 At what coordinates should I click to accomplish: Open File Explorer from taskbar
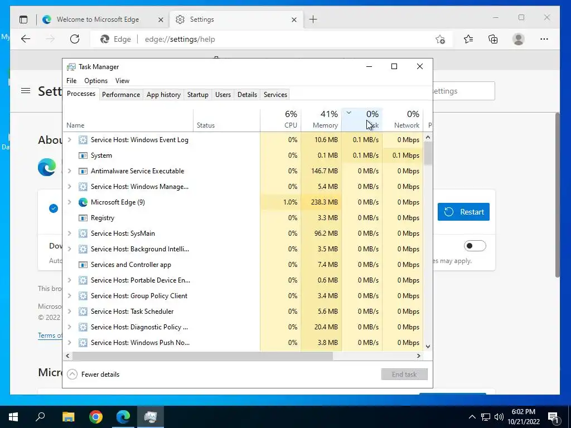(68, 417)
